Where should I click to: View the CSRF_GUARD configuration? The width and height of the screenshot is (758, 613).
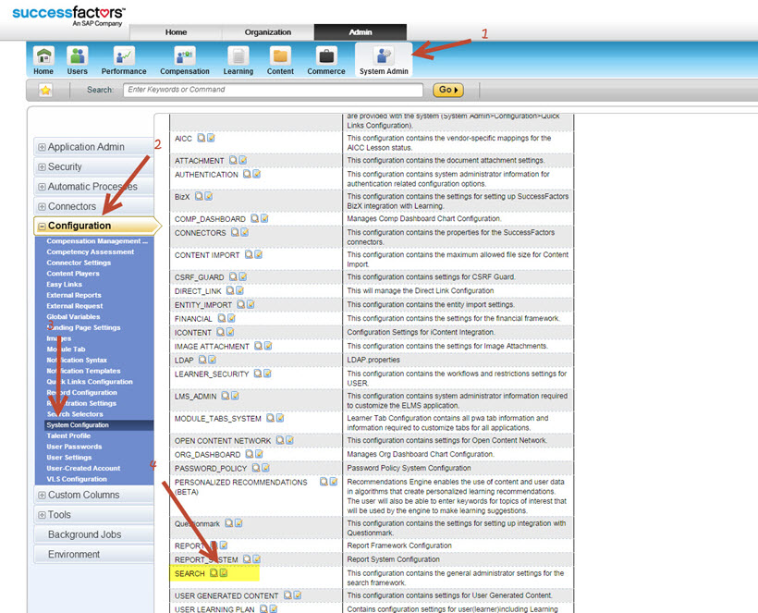[x=233, y=276]
